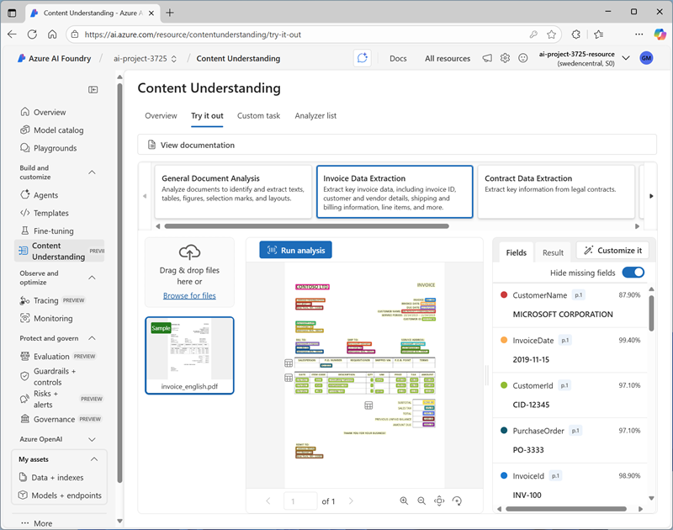673x530 pixels.
Task: Collapse the Build and customize section
Action: tap(92, 172)
